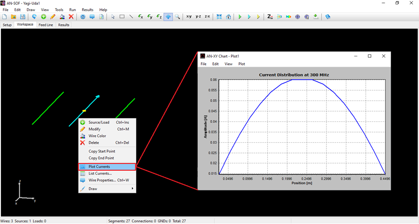Open the Help menu
This screenshot has height=224, width=419.
click(x=103, y=10)
